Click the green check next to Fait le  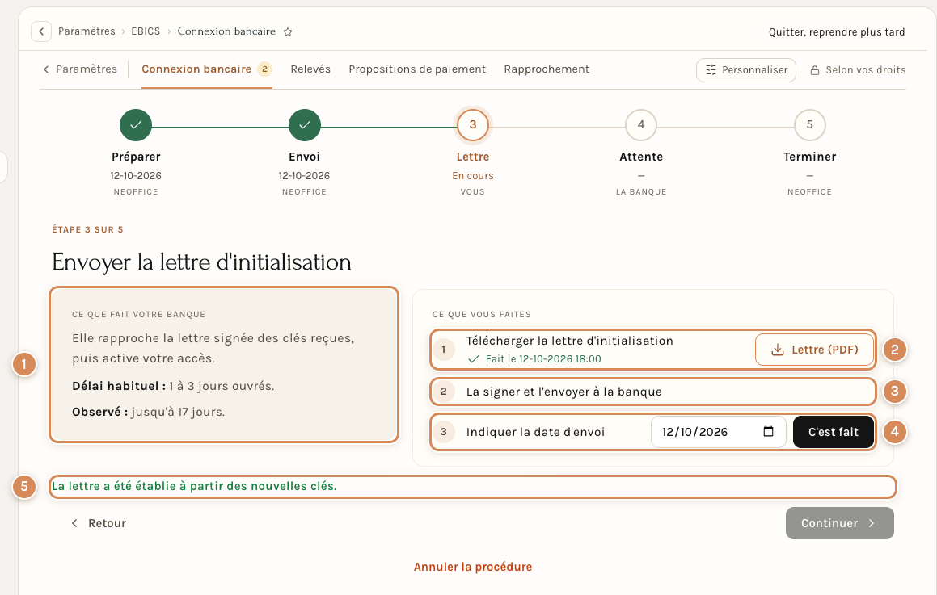(473, 359)
